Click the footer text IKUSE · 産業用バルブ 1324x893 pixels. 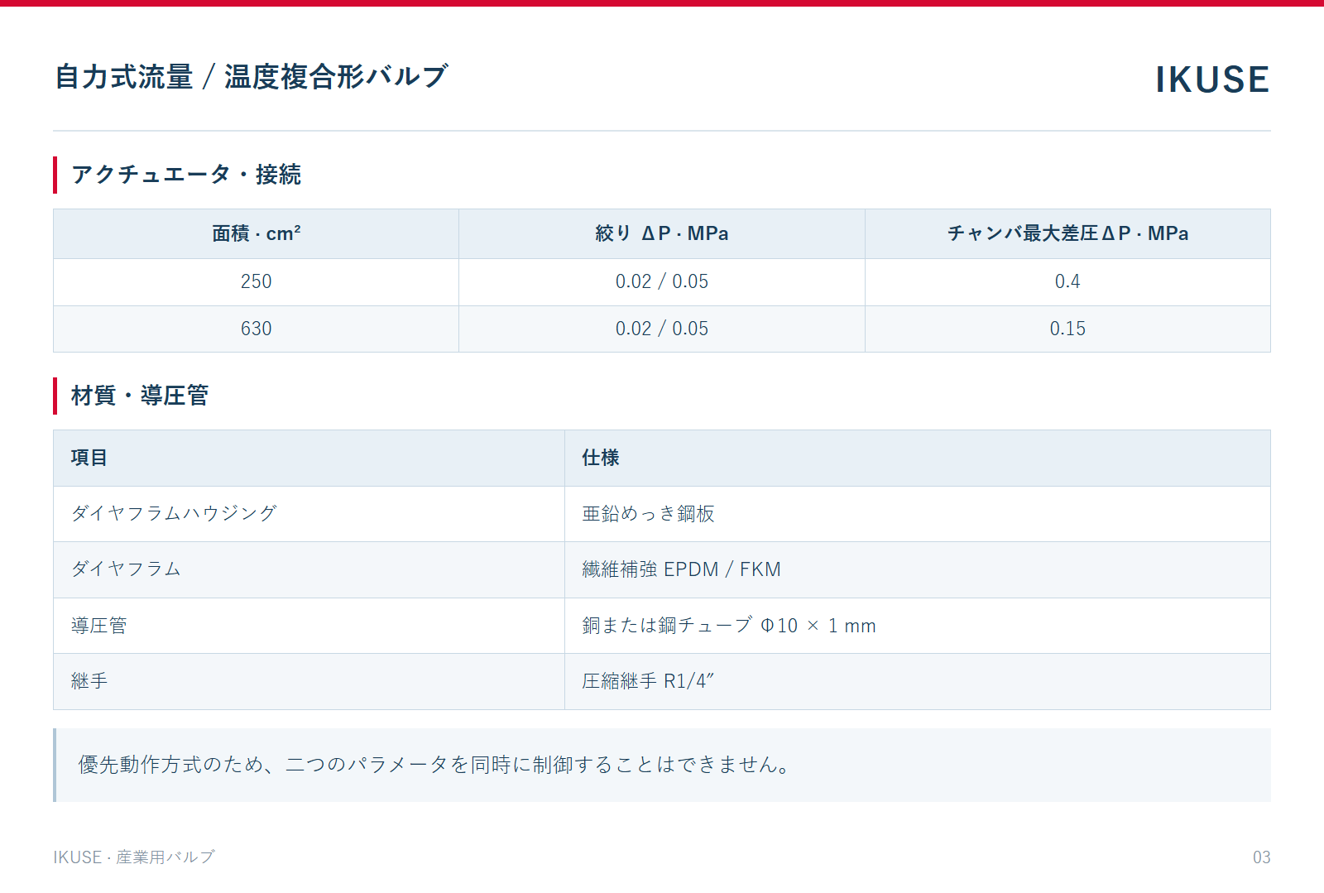[x=134, y=857]
